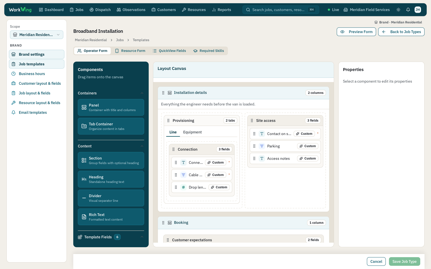Image resolution: width=431 pixels, height=269 pixels.
Task: Open the Required Skills tab
Action: coord(209,51)
